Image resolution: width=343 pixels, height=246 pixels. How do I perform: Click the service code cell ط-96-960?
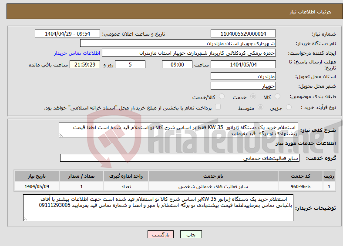click(x=301, y=186)
